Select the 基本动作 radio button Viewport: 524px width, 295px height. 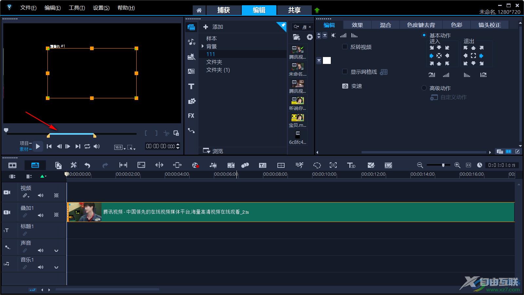424,35
